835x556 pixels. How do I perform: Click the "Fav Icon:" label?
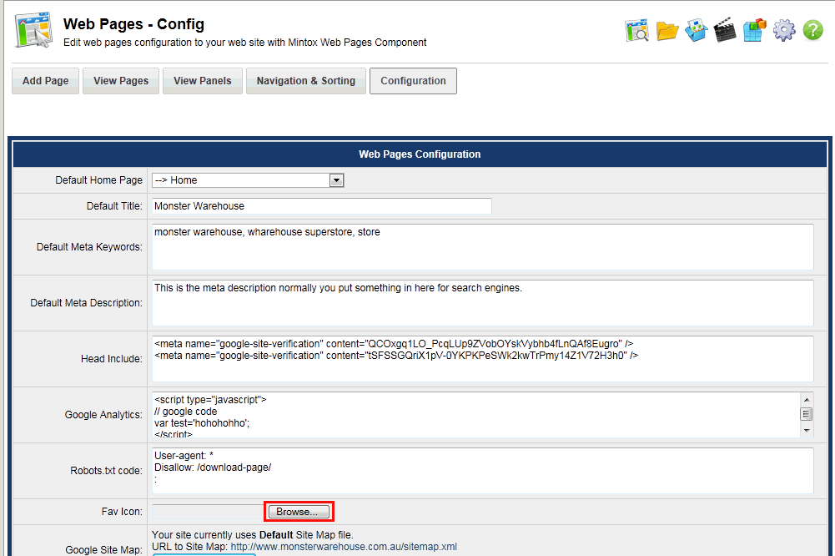pos(122,512)
